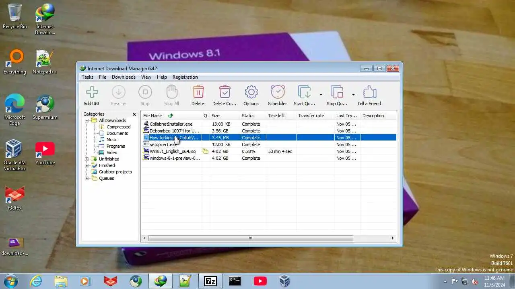
Task: Open Internet Explorer from the taskbar
Action: point(36,281)
